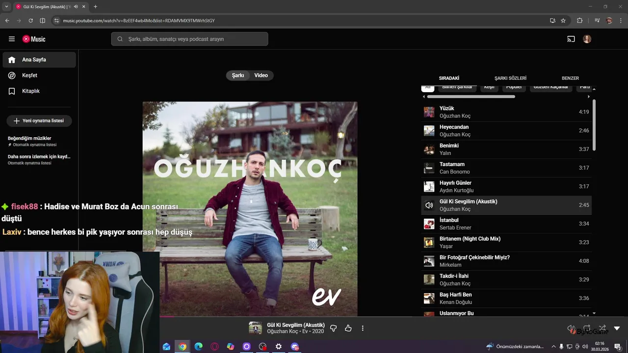Collapse the player page with down arrow
Image resolution: width=628 pixels, height=353 pixels.
[617, 328]
